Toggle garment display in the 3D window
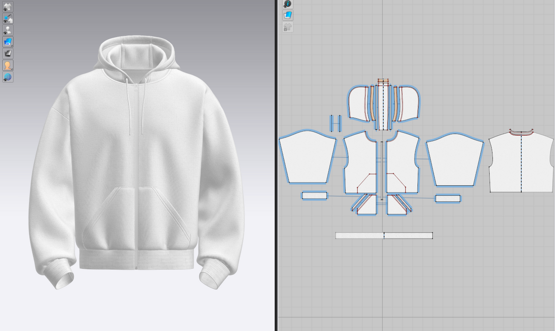Viewport: 555px width, 331px height. pyautogui.click(x=8, y=7)
